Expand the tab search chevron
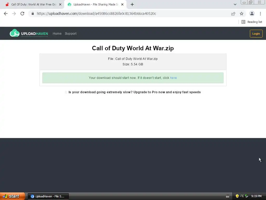Viewport: 266px width, 200px height. point(235,4)
